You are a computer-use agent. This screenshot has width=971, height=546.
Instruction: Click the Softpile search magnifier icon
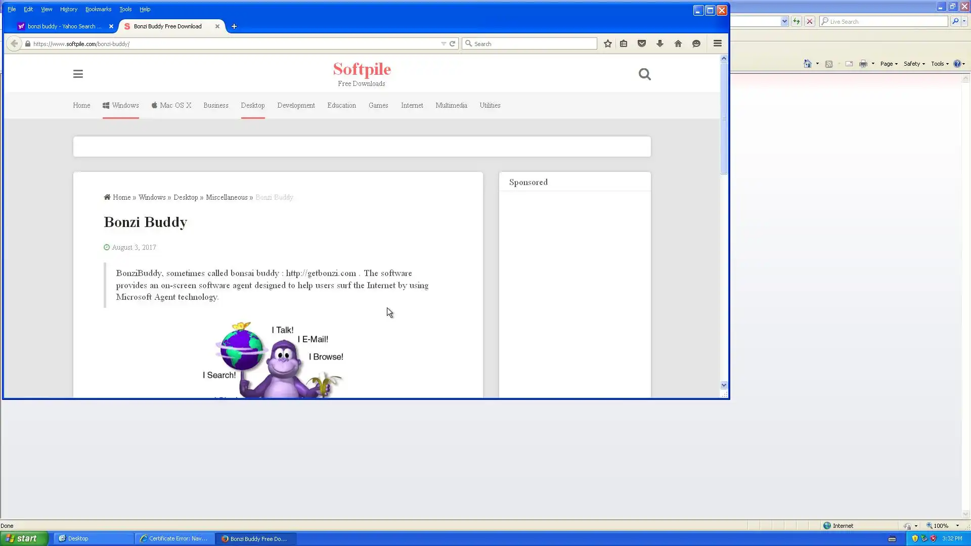(644, 74)
